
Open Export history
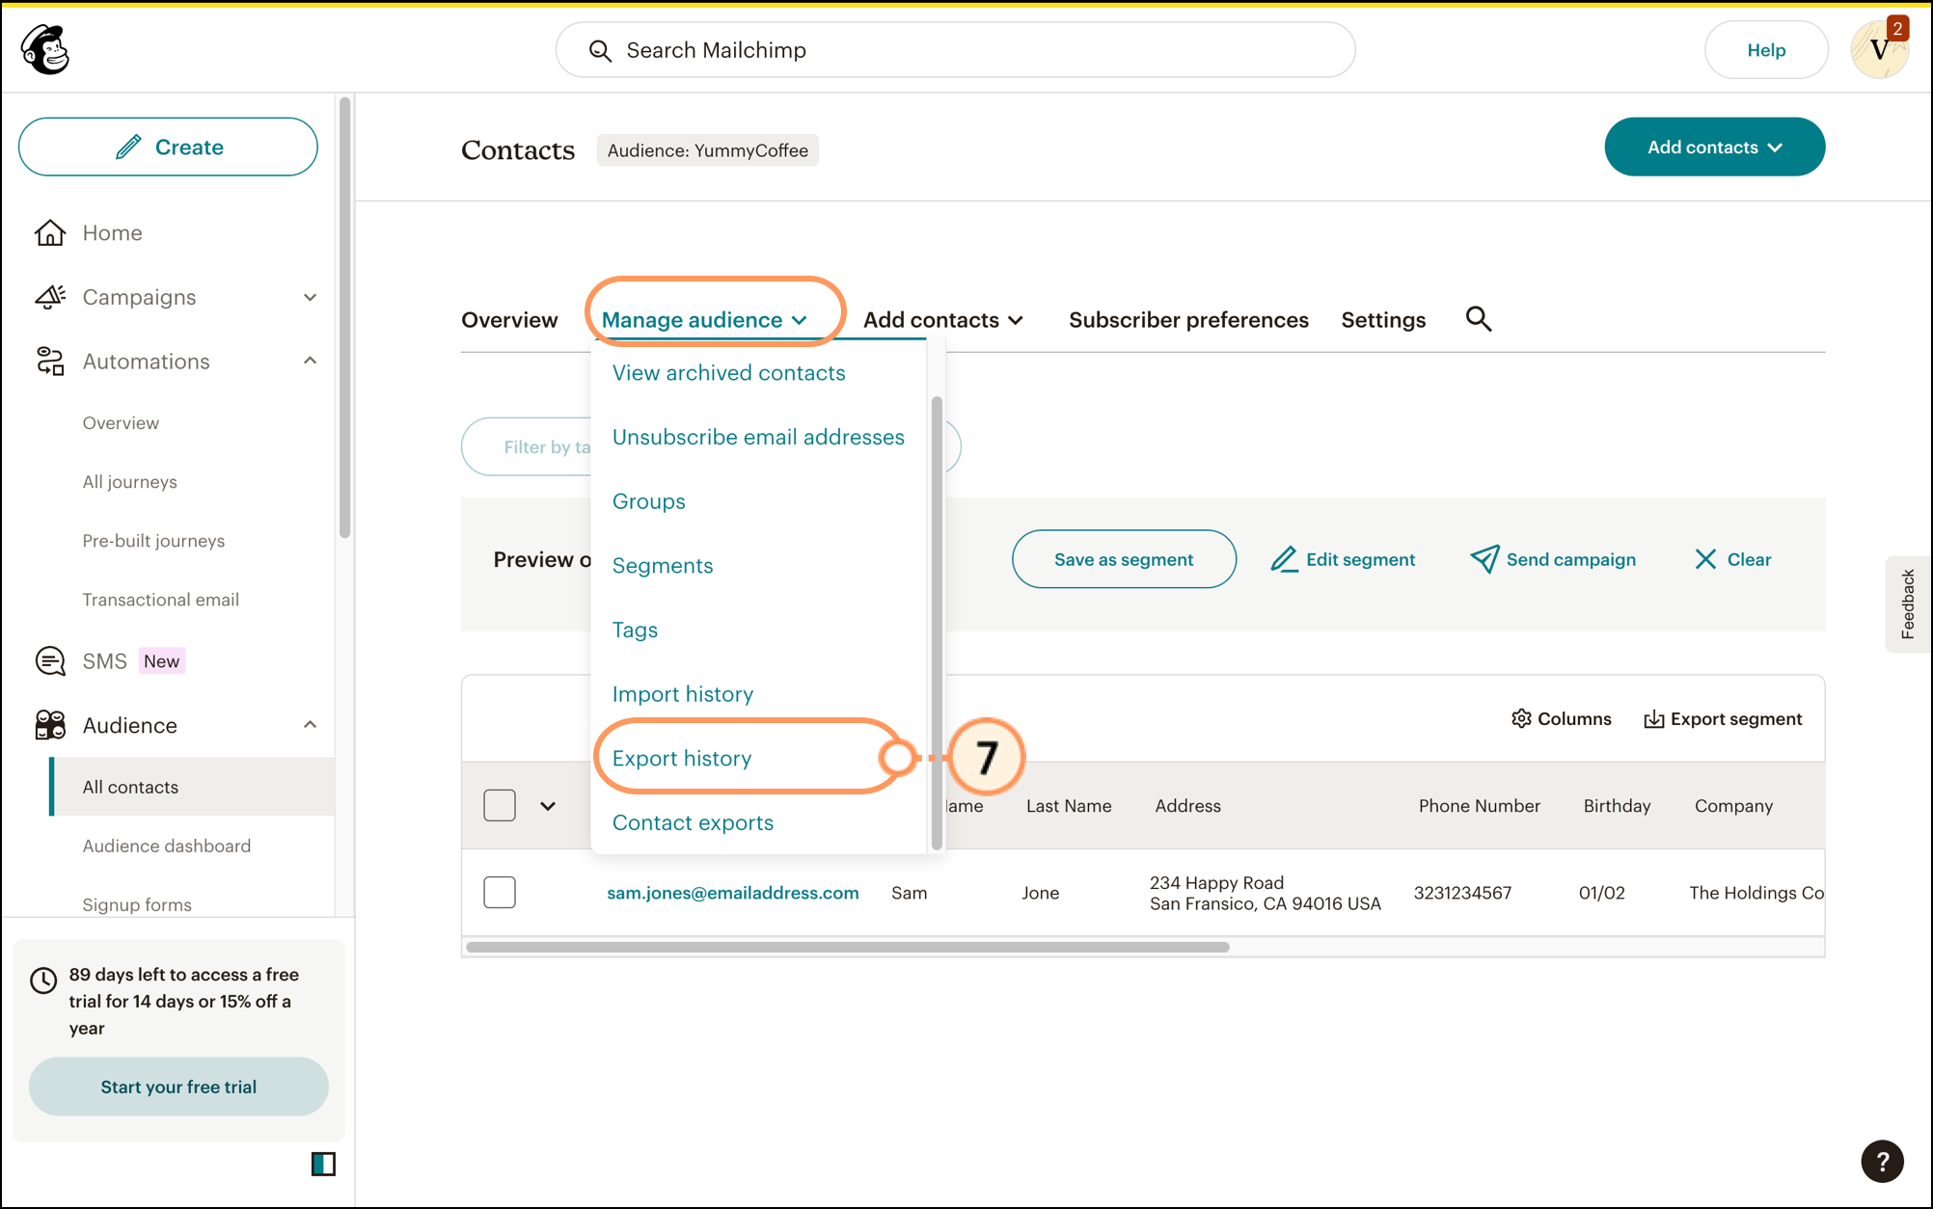(682, 759)
